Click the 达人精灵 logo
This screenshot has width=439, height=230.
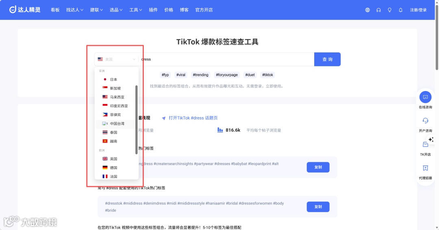pos(25,10)
